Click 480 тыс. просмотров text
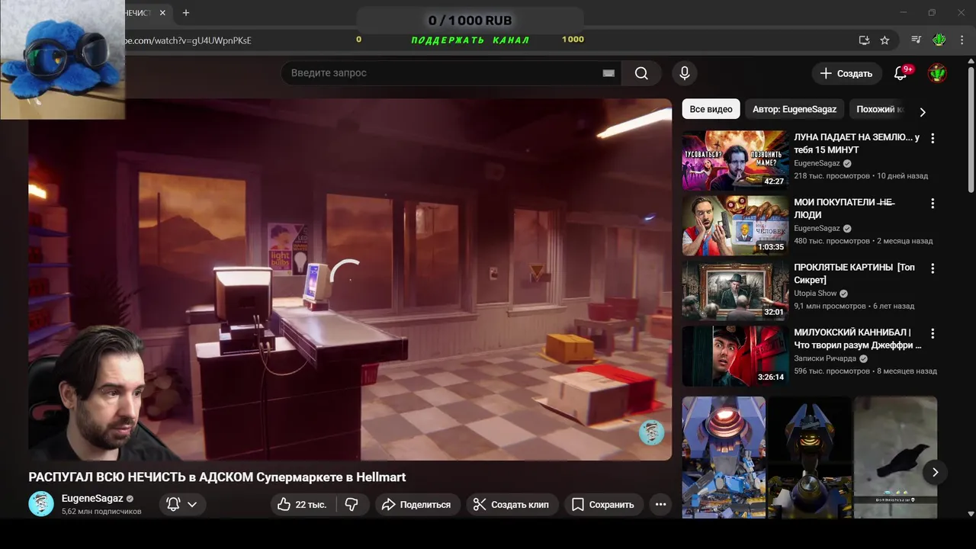The width and height of the screenshot is (976, 549). (832, 241)
